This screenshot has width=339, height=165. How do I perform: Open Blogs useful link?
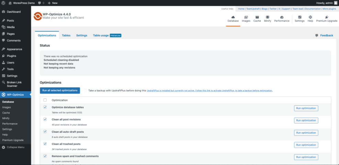click(264, 9)
